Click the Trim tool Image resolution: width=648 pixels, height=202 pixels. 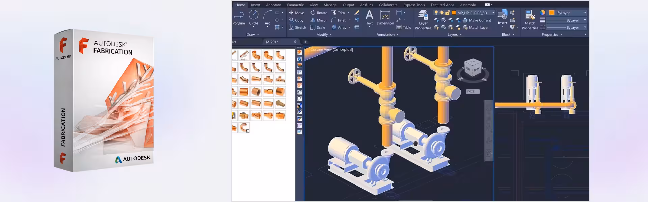[x=338, y=13]
